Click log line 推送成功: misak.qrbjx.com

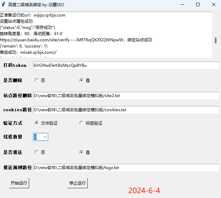(x=28, y=52)
